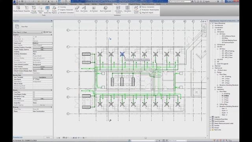Click the Ventilation View Template button
The height and width of the screenshot is (142, 252).
[43, 77]
